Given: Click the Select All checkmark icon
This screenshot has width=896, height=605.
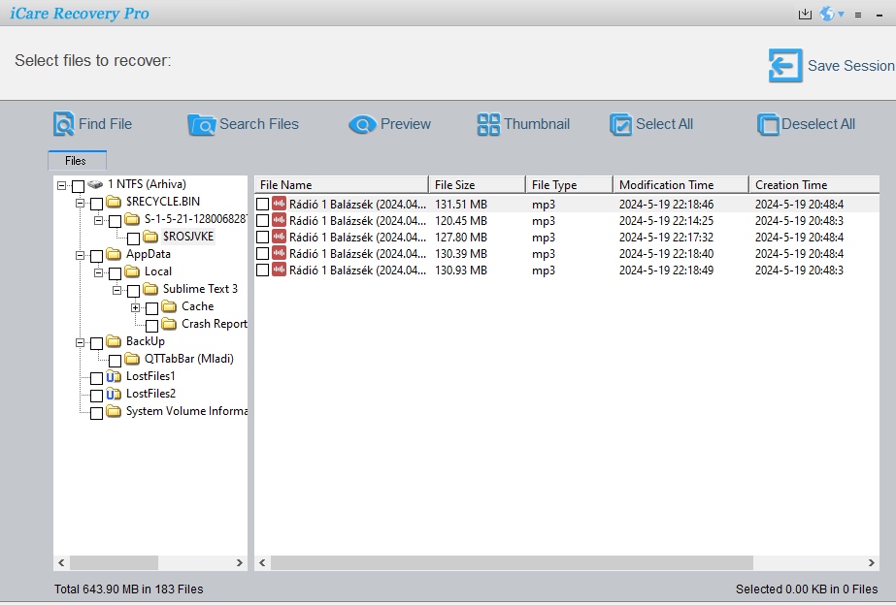Looking at the screenshot, I should [x=620, y=124].
